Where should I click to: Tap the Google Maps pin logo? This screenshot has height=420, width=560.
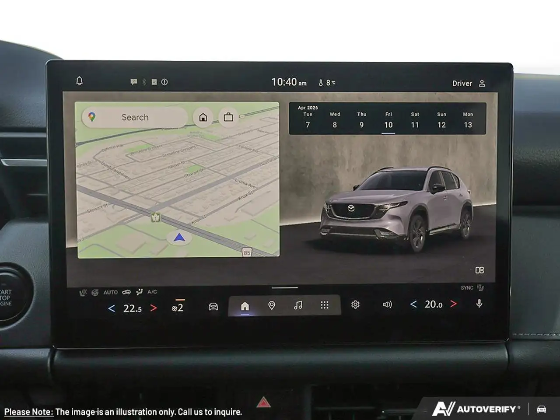click(x=92, y=117)
